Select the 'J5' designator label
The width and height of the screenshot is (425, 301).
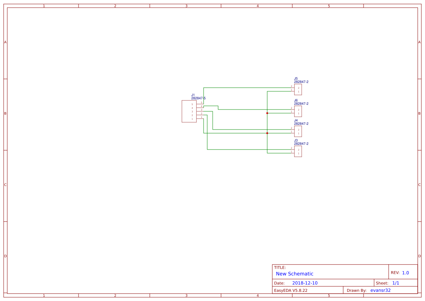tap(295, 78)
